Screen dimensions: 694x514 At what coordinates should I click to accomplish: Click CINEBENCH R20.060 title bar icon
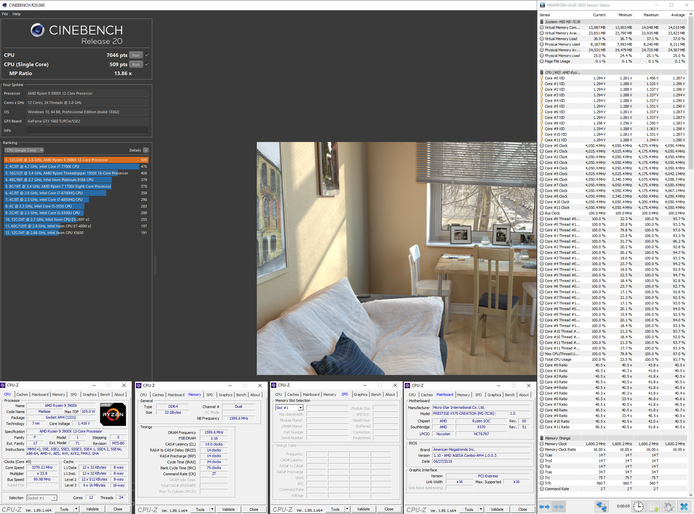[x=4, y=5]
